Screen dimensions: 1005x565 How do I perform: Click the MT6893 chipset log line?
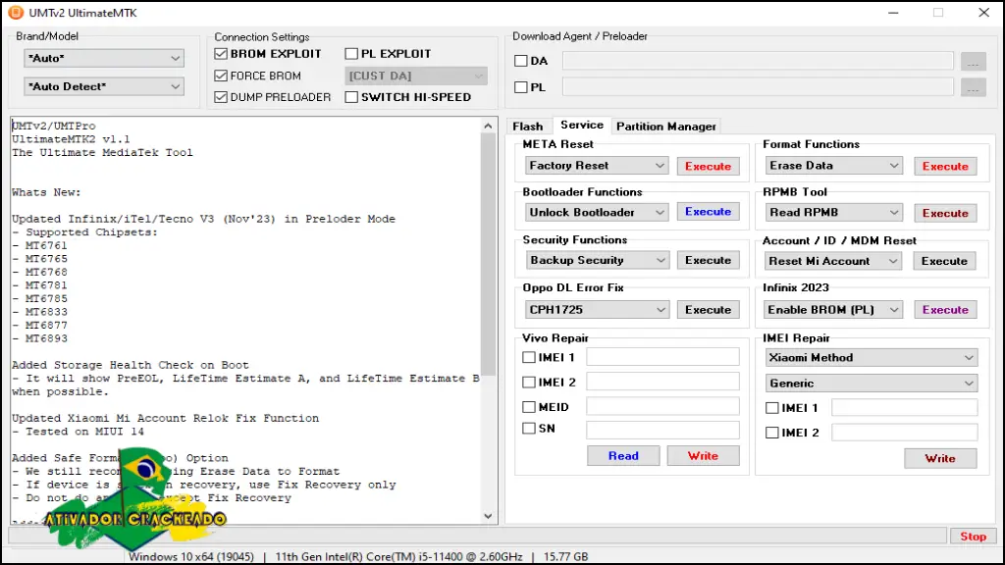(x=39, y=338)
